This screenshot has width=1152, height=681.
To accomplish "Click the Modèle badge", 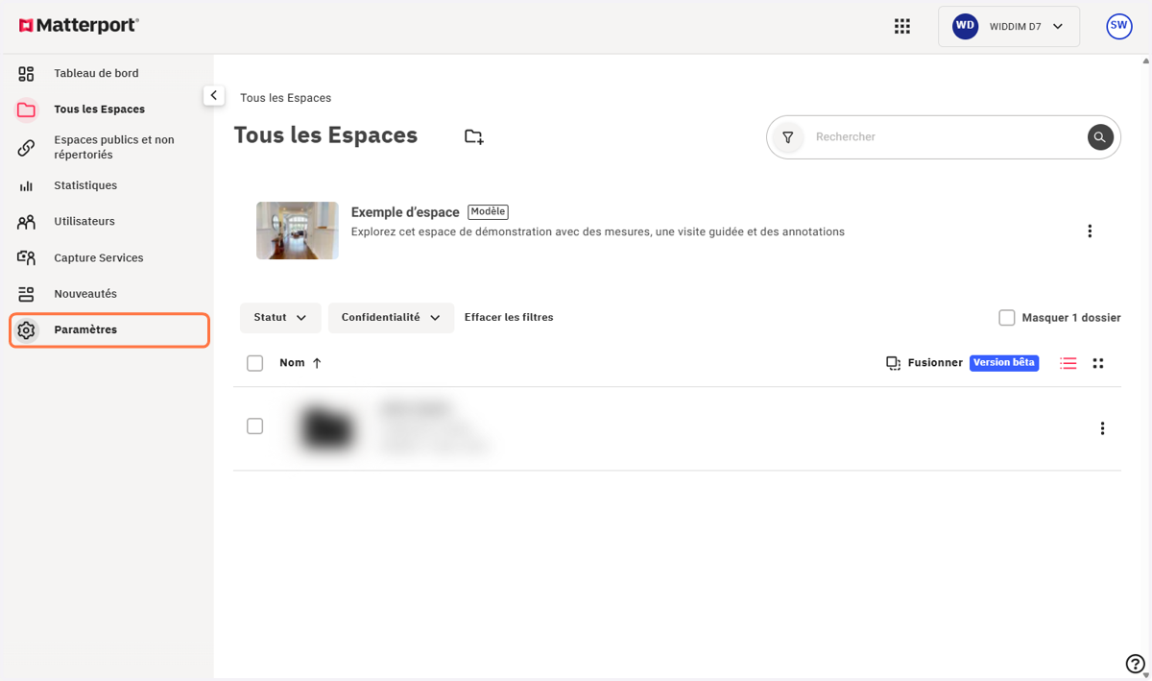I will pos(489,211).
